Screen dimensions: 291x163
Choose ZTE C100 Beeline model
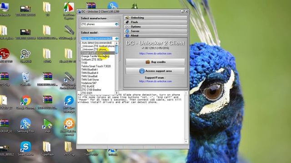click(98, 90)
